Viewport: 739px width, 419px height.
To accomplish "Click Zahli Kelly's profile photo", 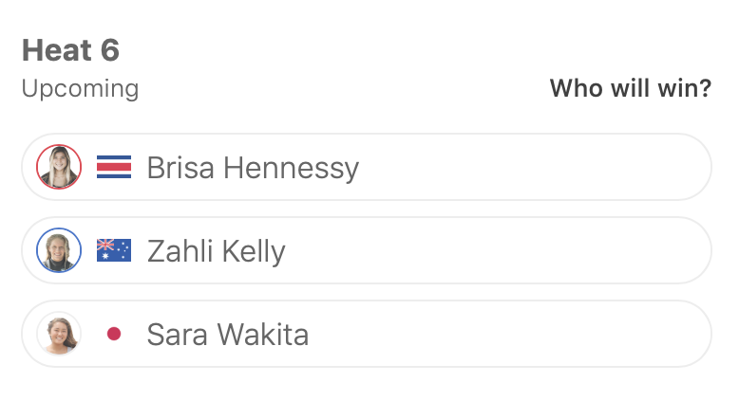I will (x=59, y=251).
